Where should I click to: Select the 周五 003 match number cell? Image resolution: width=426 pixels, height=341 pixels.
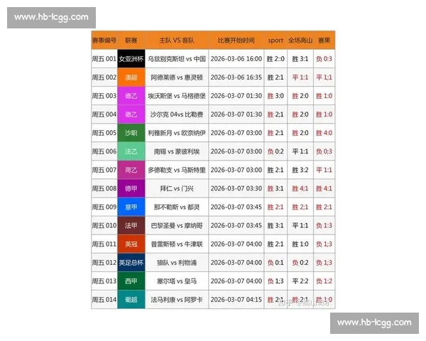tap(104, 96)
